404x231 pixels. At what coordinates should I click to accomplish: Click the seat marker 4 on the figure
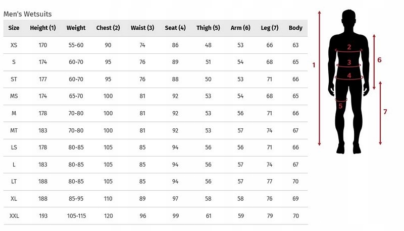pyautogui.click(x=348, y=75)
